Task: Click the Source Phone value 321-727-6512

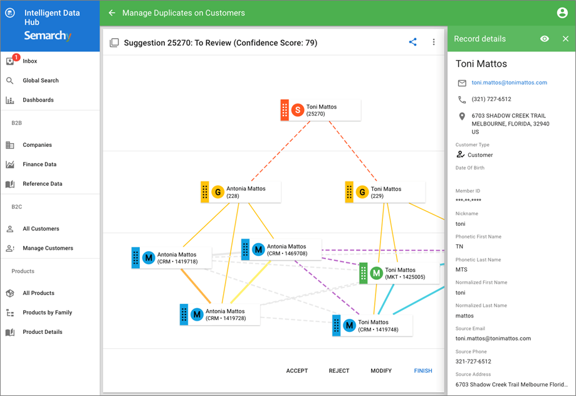Action: click(x=473, y=361)
